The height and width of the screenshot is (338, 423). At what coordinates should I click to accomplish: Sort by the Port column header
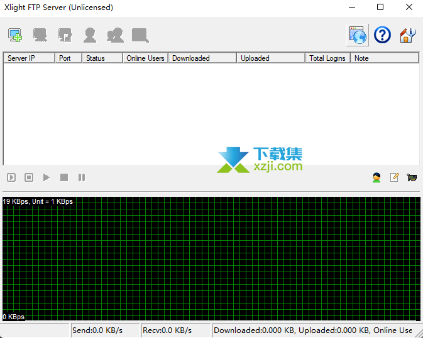click(x=69, y=58)
